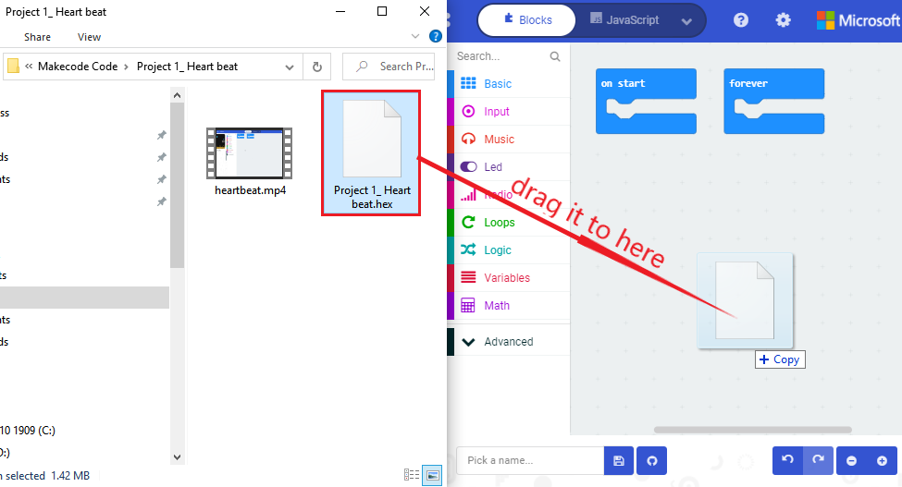This screenshot has height=487, width=902.
Task: Open the Math blocks category
Action: click(x=509, y=306)
